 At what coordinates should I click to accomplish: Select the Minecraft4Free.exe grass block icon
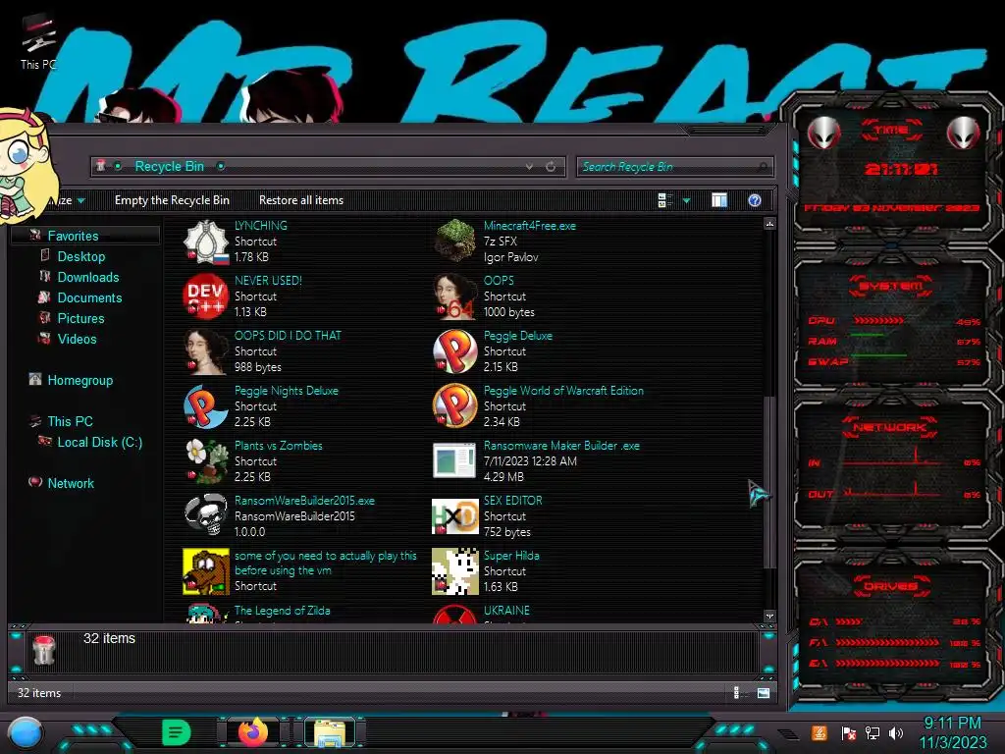click(455, 242)
